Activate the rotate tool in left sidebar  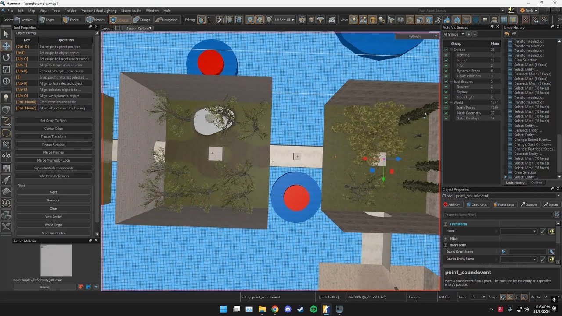pyautogui.click(x=6, y=57)
